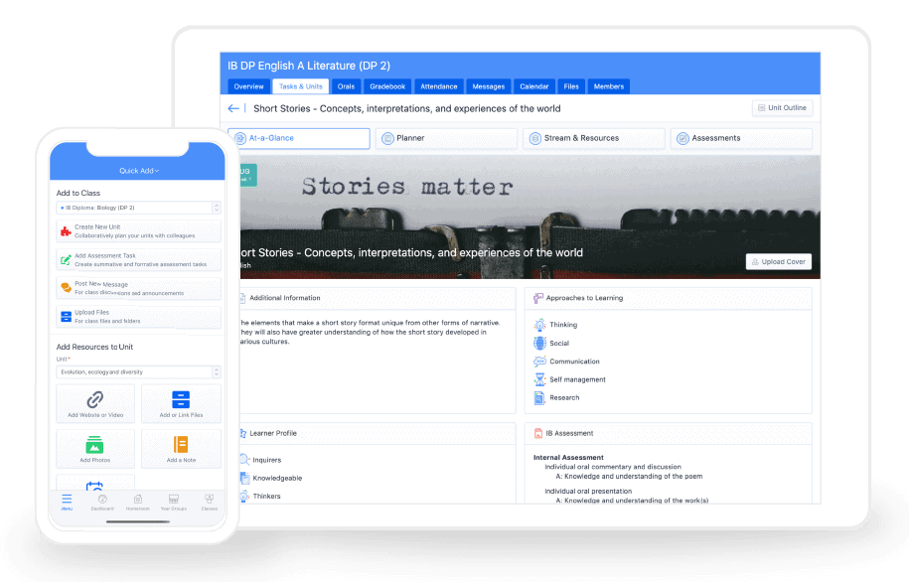Open the Planner view
This screenshot has height=582, width=909.
446,138
